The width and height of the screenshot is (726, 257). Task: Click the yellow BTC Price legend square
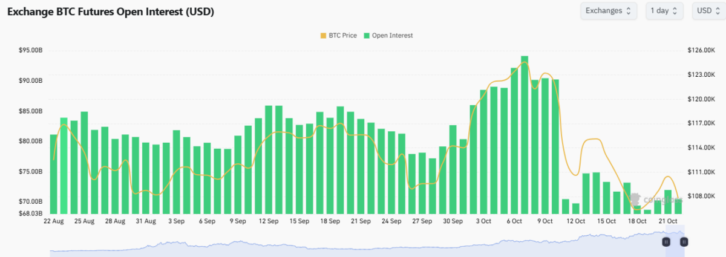[x=322, y=36]
